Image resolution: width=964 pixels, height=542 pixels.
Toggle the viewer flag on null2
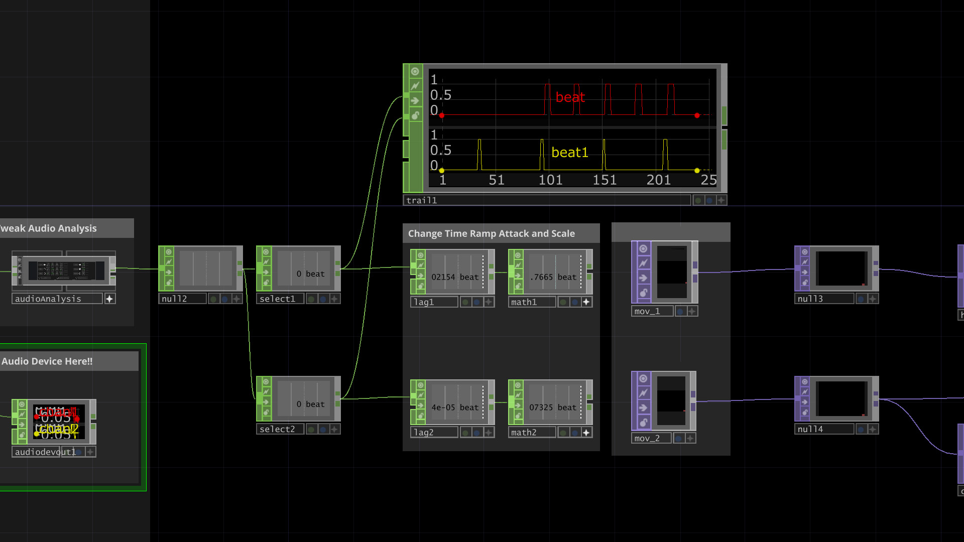click(x=169, y=252)
